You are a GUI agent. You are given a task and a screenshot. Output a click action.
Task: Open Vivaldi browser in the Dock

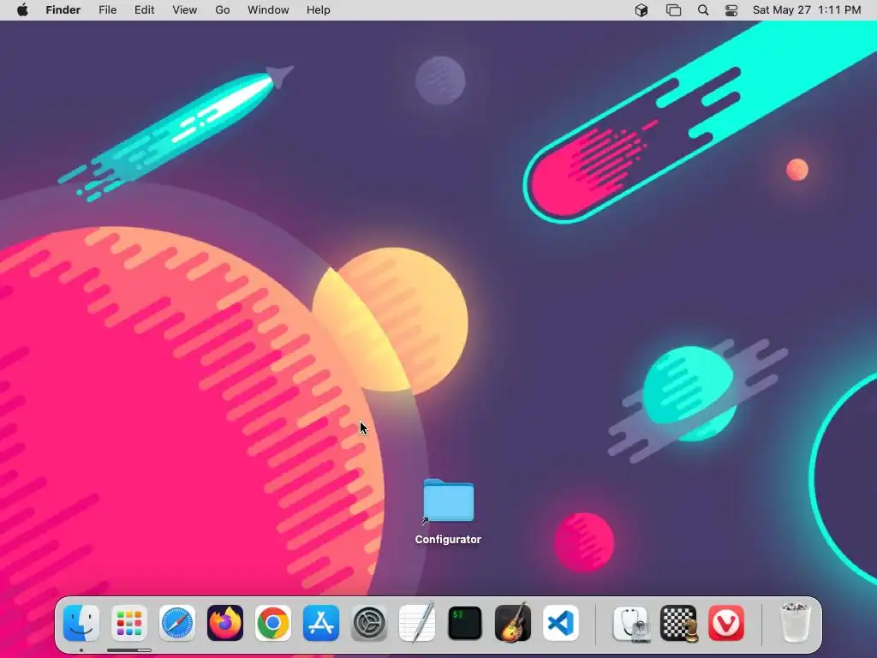point(726,623)
